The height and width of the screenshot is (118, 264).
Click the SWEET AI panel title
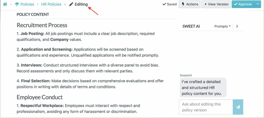(191, 26)
